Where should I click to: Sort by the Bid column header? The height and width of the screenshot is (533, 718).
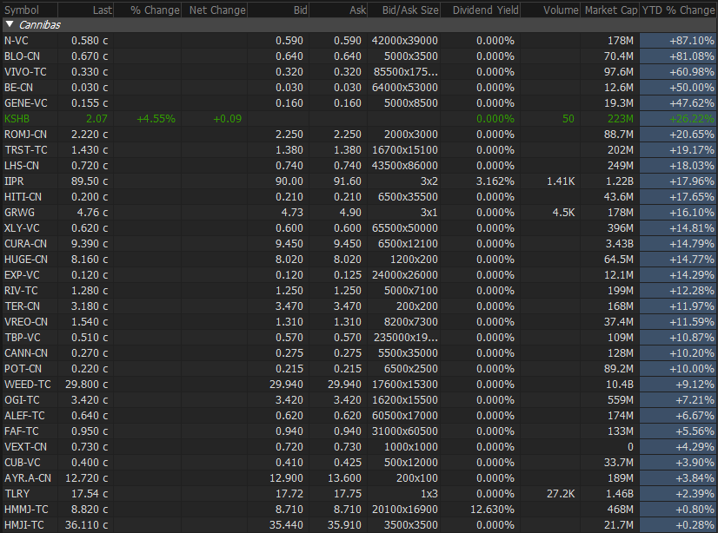click(x=301, y=10)
